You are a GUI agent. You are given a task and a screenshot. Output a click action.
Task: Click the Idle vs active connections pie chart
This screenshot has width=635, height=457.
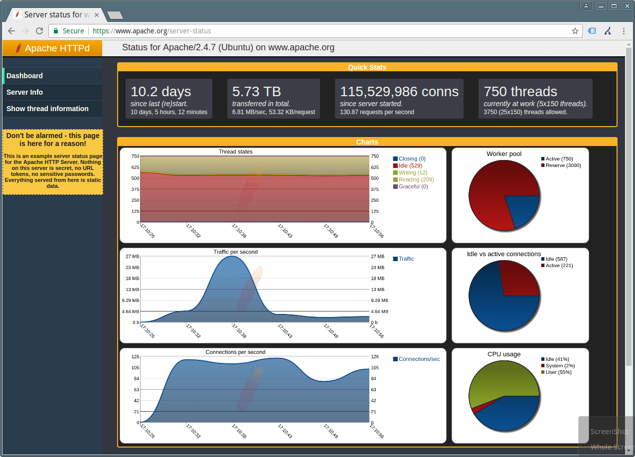504,296
